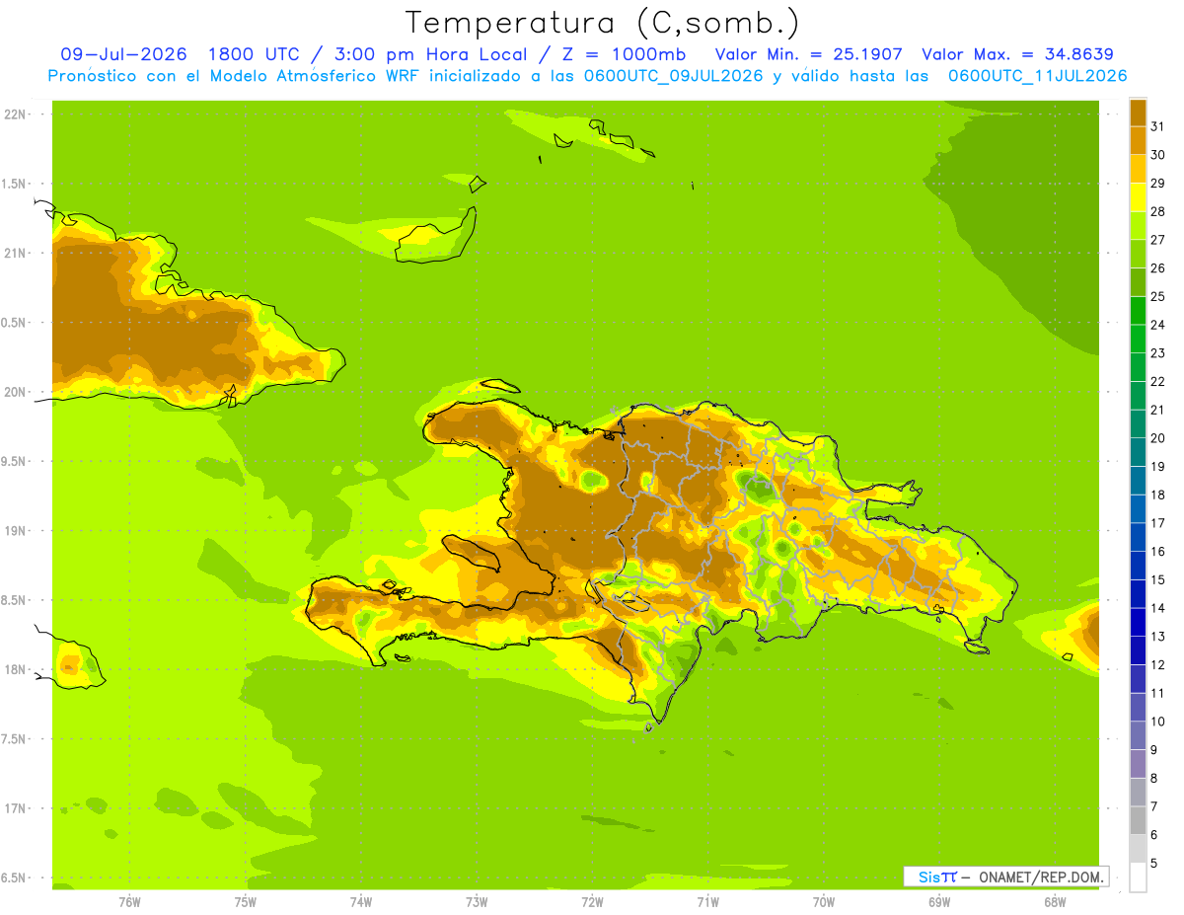Pick the legend swatch between 29 and 30
This screenshot has width=1184, height=915.
tap(1138, 168)
